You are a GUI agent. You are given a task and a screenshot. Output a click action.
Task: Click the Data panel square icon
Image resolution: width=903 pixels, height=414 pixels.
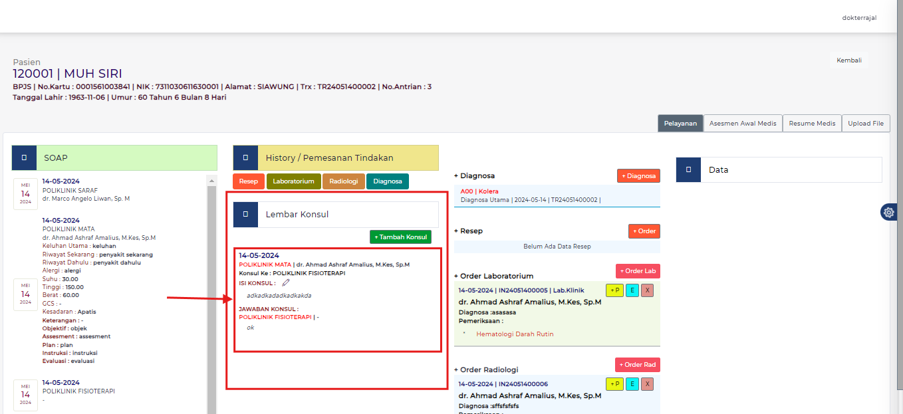click(x=688, y=170)
